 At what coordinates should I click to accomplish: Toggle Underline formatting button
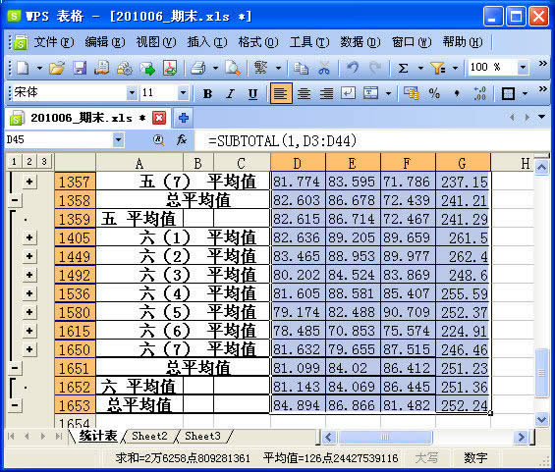[x=252, y=93]
